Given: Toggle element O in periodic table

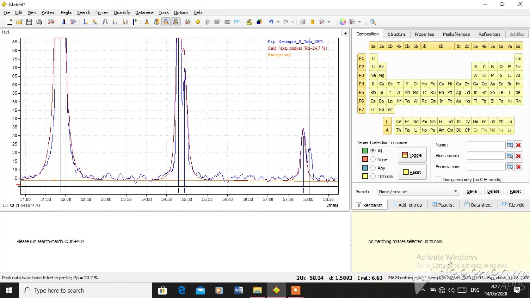Looking at the screenshot, I should 501,67.
